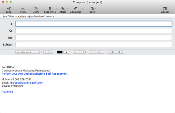This screenshot has width=175, height=113.
Task: Click the Save icon
Action: (x=92, y=9)
